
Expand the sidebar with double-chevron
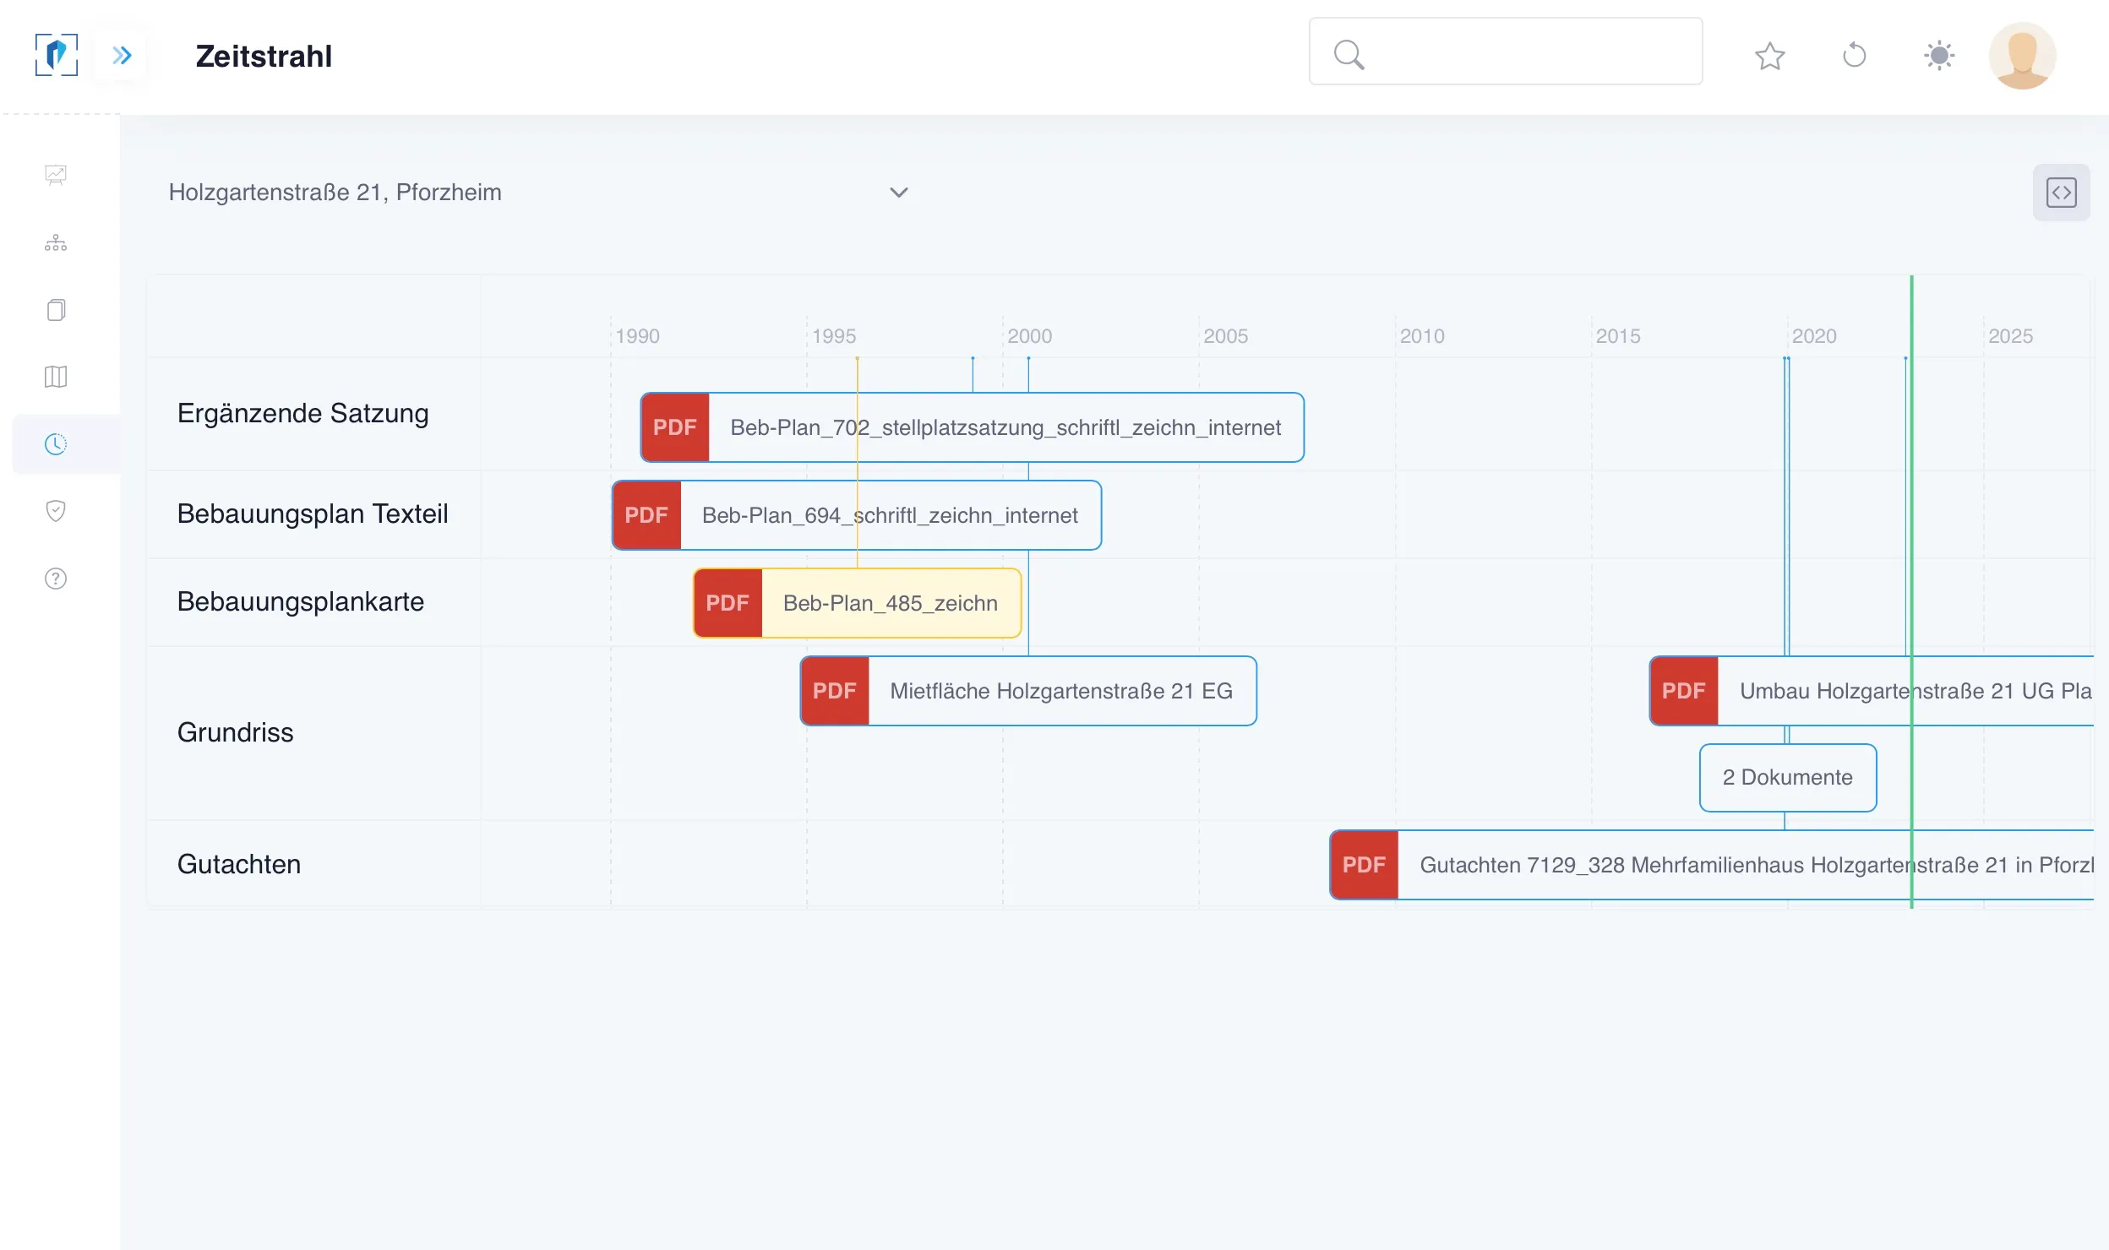[122, 56]
